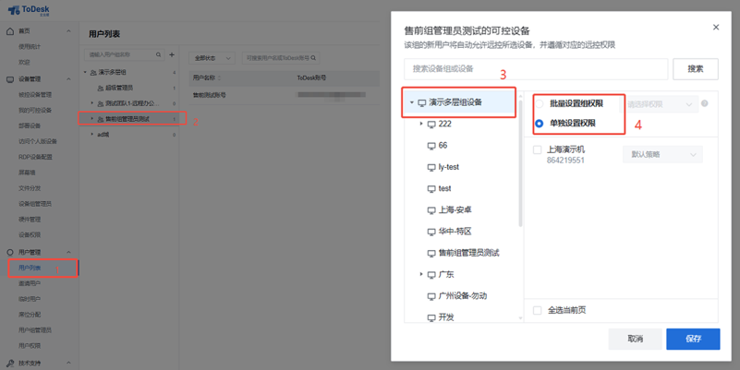Click the help question mark icon
The width and height of the screenshot is (740, 370).
705,103
